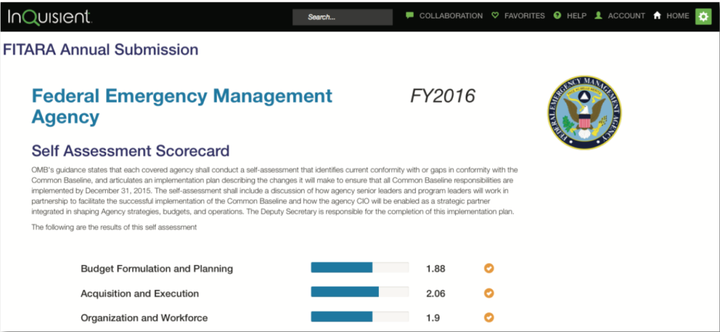Click the Home house icon

tap(657, 15)
